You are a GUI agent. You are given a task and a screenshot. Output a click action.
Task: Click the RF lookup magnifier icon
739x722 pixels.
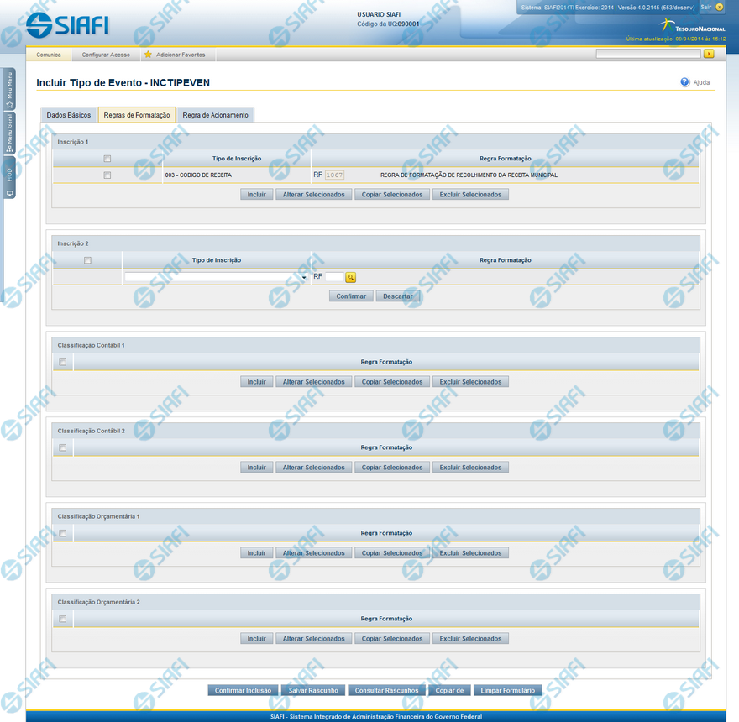pyautogui.click(x=351, y=277)
